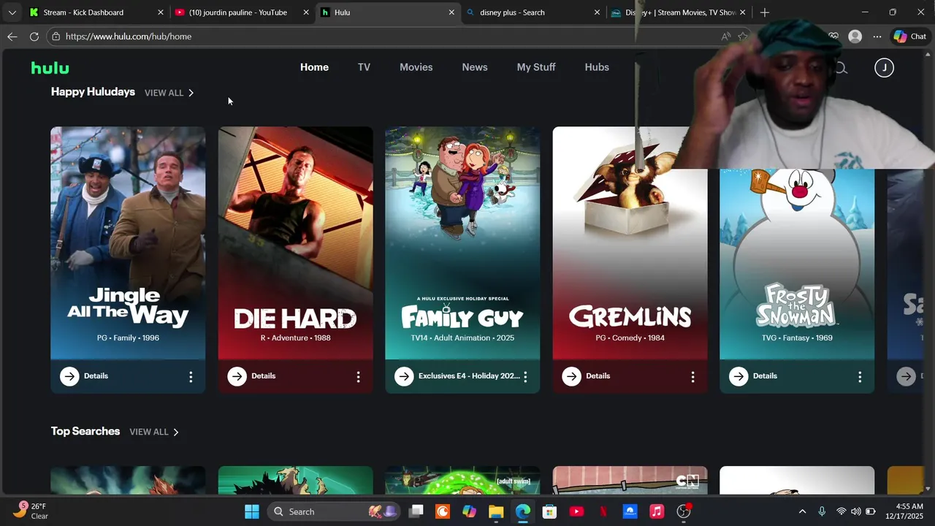Close the Hulu tab
Image resolution: width=935 pixels, height=526 pixels.
(451, 12)
